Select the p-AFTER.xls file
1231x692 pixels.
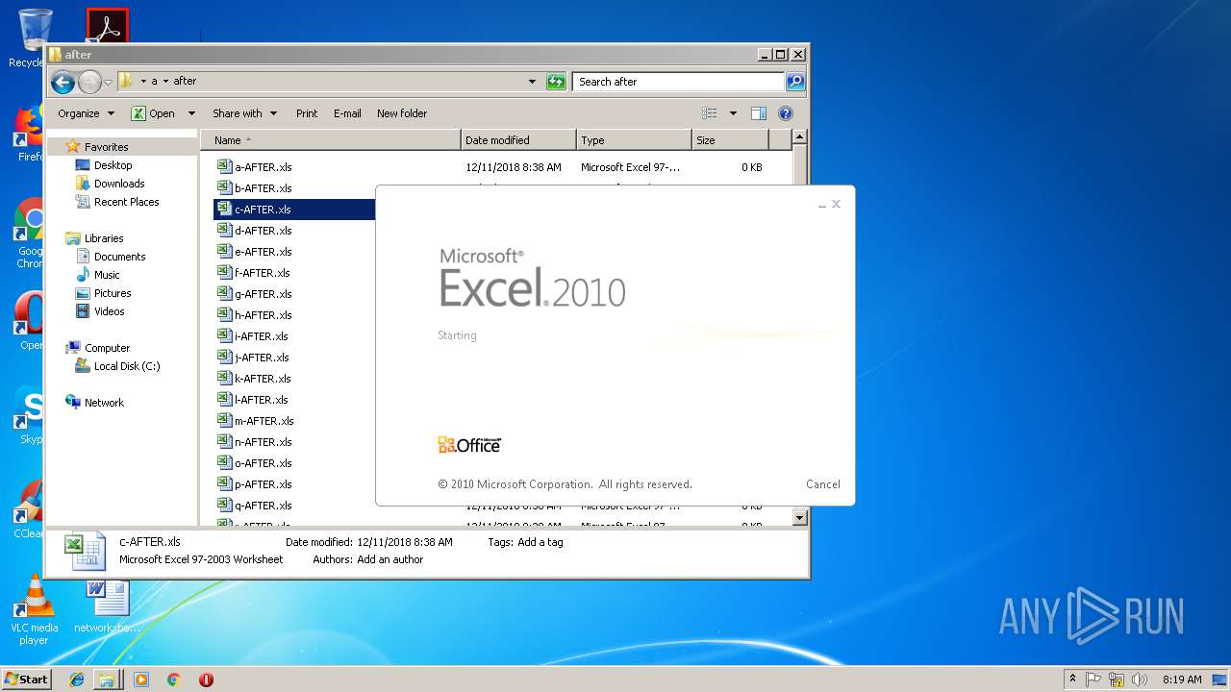pos(263,484)
